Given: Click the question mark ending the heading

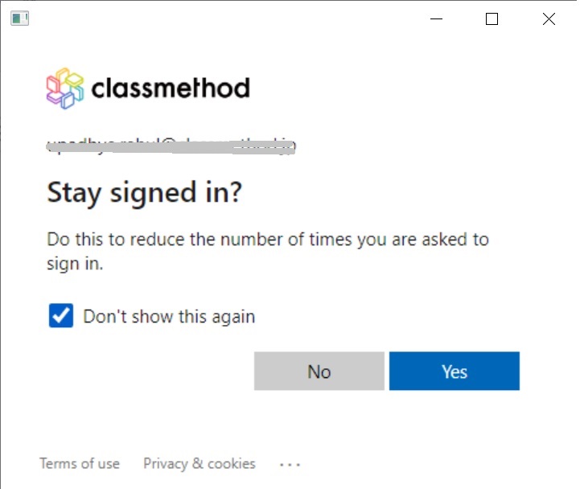Looking at the screenshot, I should pos(235,191).
